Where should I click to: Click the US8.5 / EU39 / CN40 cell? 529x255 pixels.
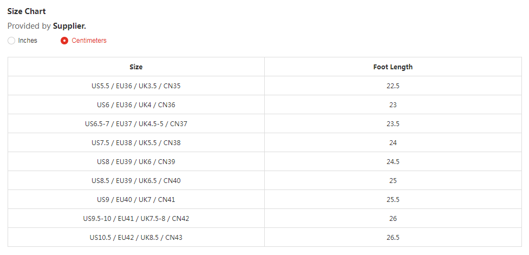(136, 181)
